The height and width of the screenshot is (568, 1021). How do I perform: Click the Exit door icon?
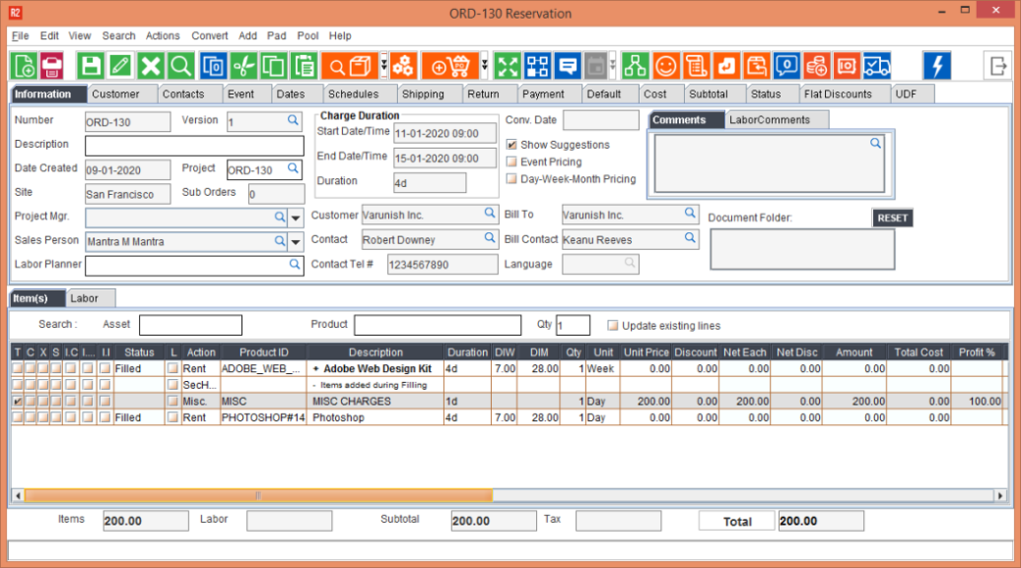[x=996, y=66]
